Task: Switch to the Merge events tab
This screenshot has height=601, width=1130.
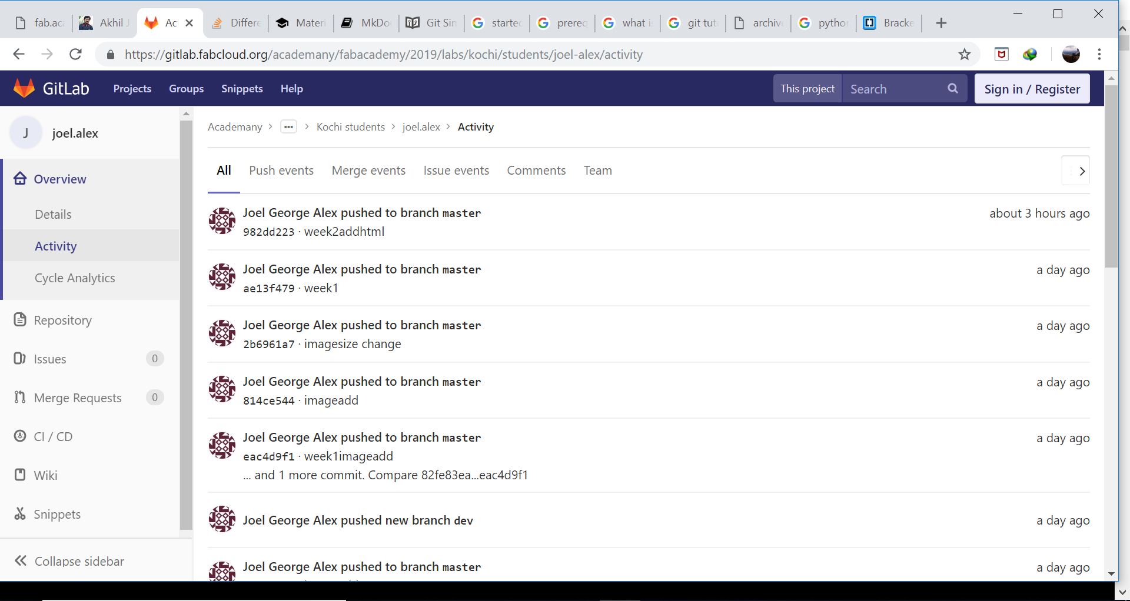Action: (368, 171)
